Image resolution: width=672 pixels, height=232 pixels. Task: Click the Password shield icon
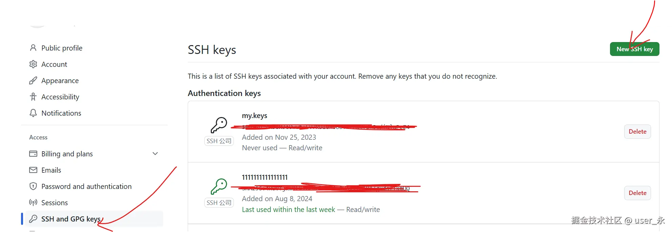point(33,186)
